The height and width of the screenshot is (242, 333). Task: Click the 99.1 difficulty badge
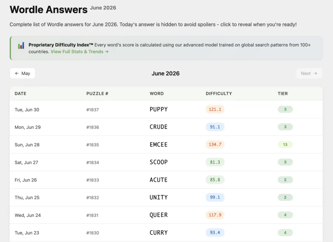215,197
